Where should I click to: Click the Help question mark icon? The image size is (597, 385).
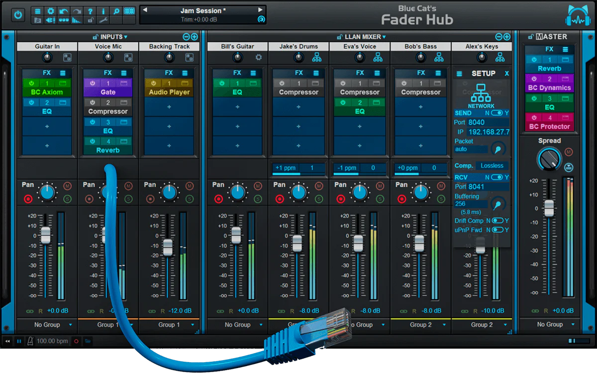point(90,10)
